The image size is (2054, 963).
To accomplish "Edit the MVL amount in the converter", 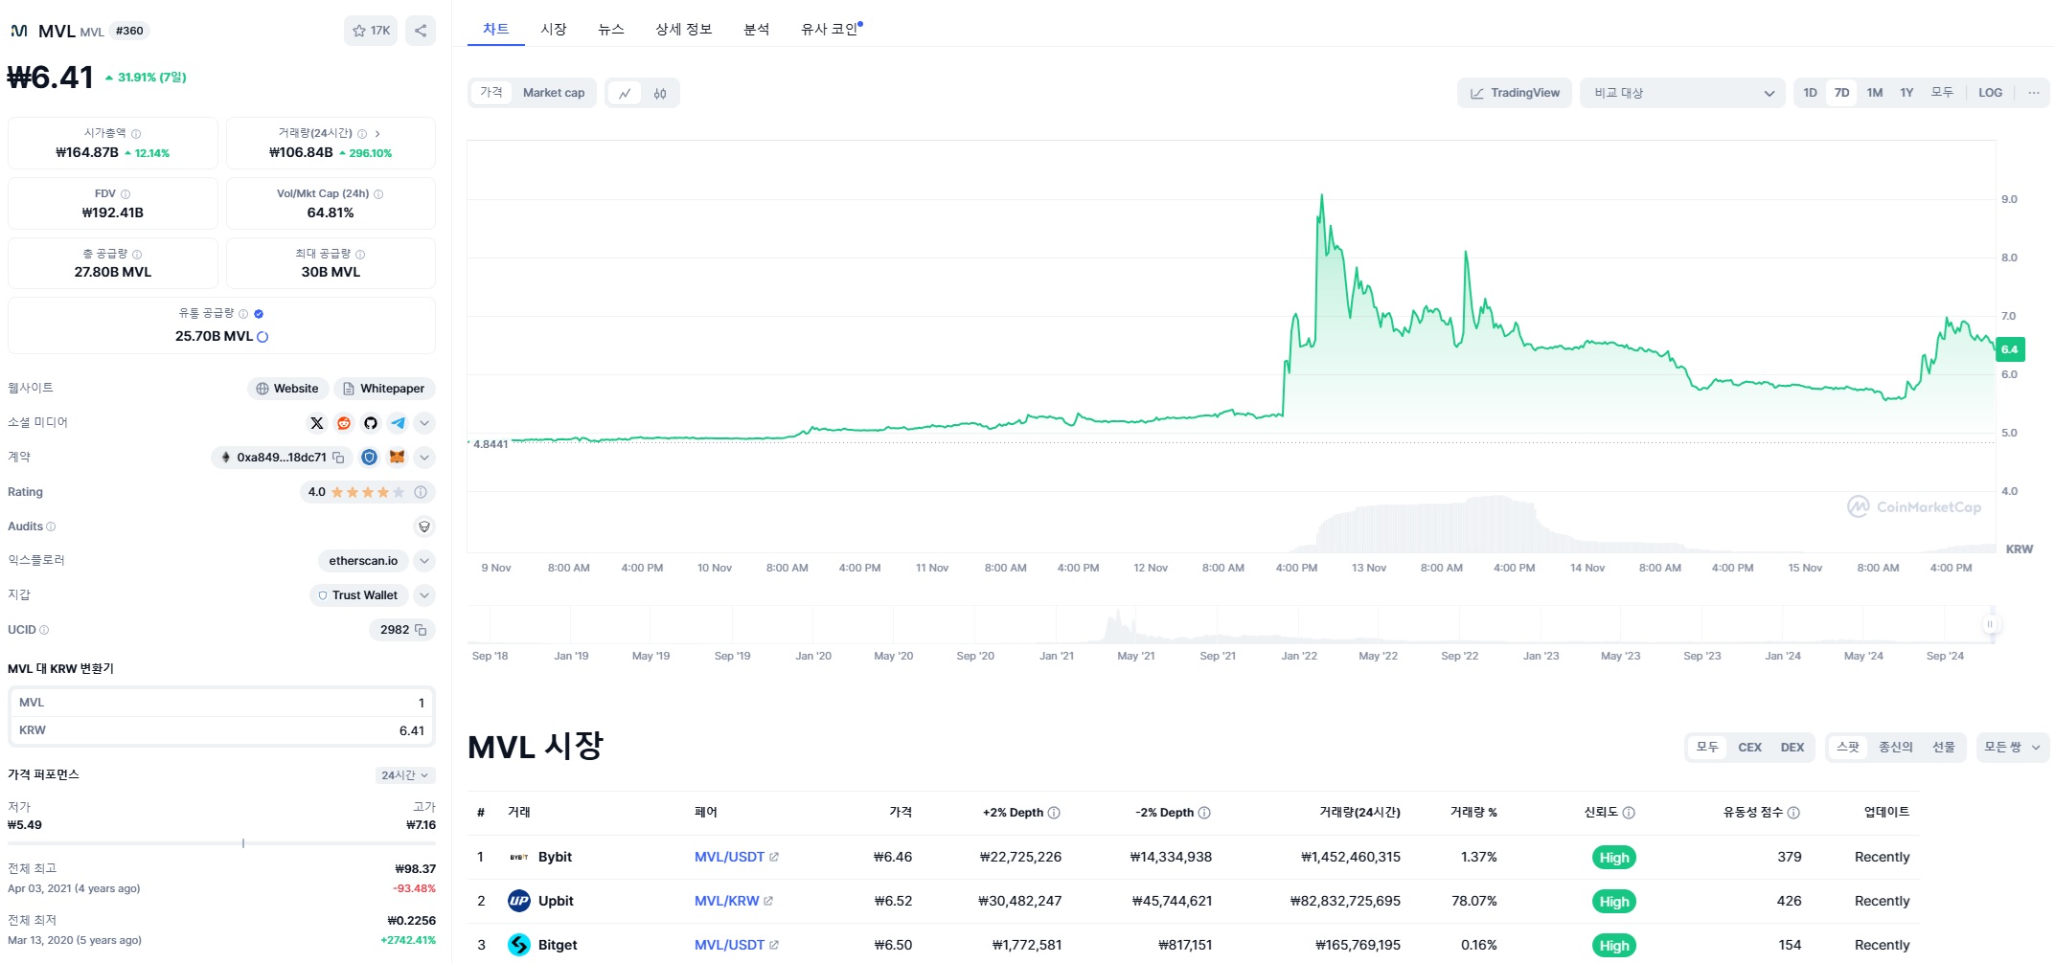I will pos(221,703).
